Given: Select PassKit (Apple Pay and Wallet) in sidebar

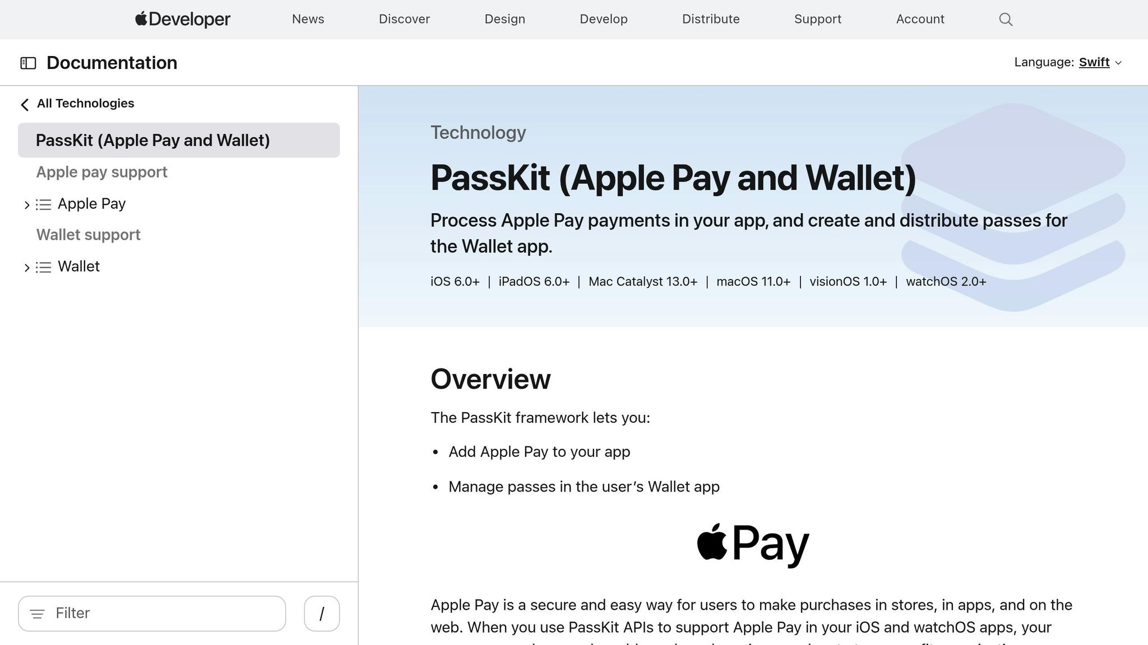Looking at the screenshot, I should [x=152, y=140].
